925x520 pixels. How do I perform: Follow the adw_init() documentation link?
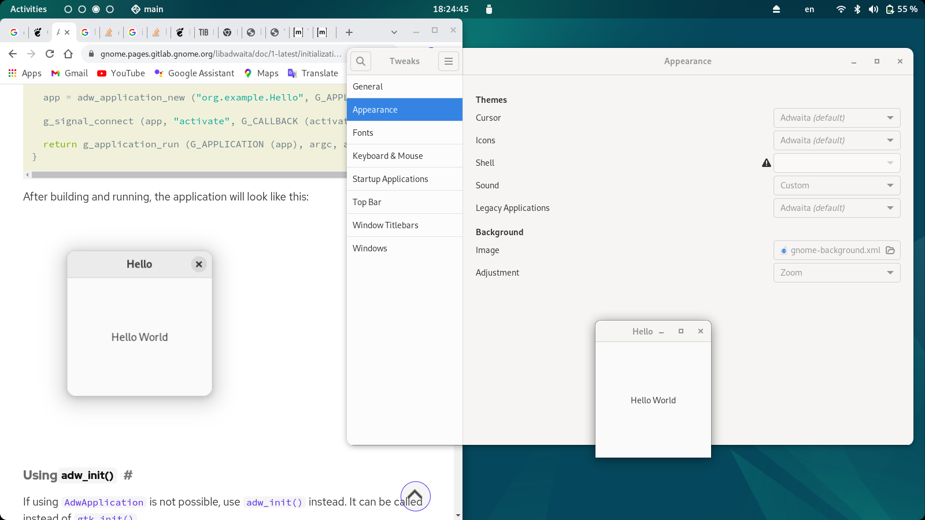275,502
